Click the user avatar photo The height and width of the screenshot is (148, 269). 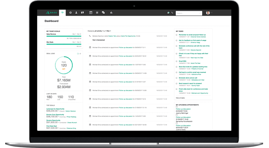pos(208,13)
